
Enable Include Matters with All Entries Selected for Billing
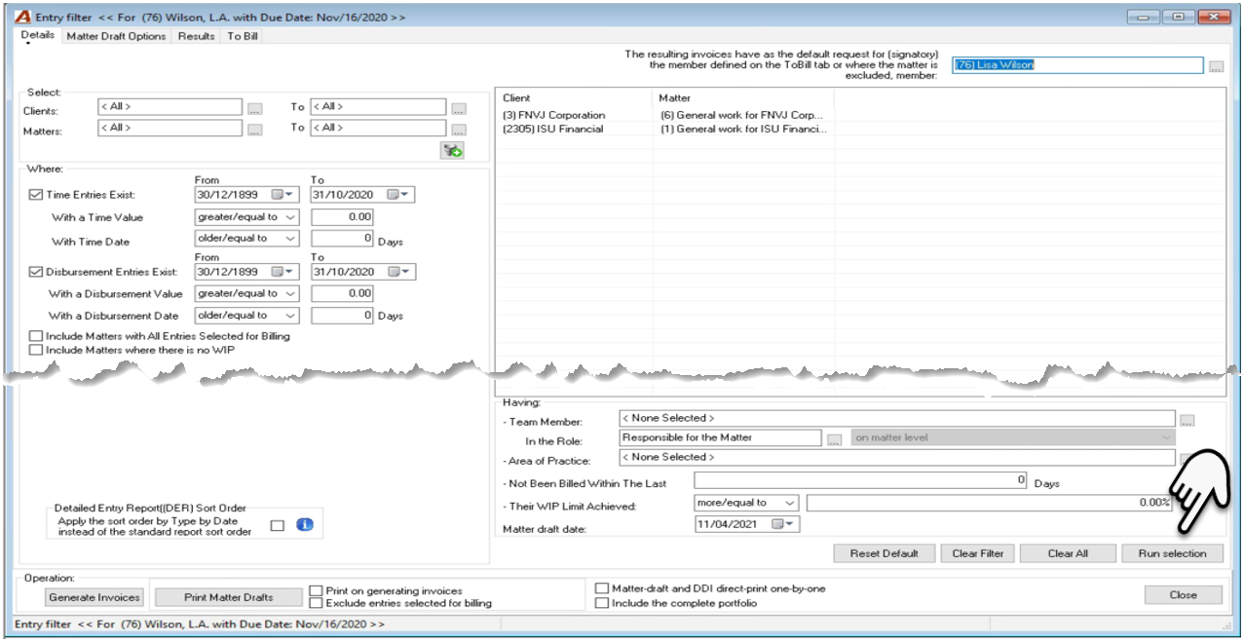(x=36, y=336)
